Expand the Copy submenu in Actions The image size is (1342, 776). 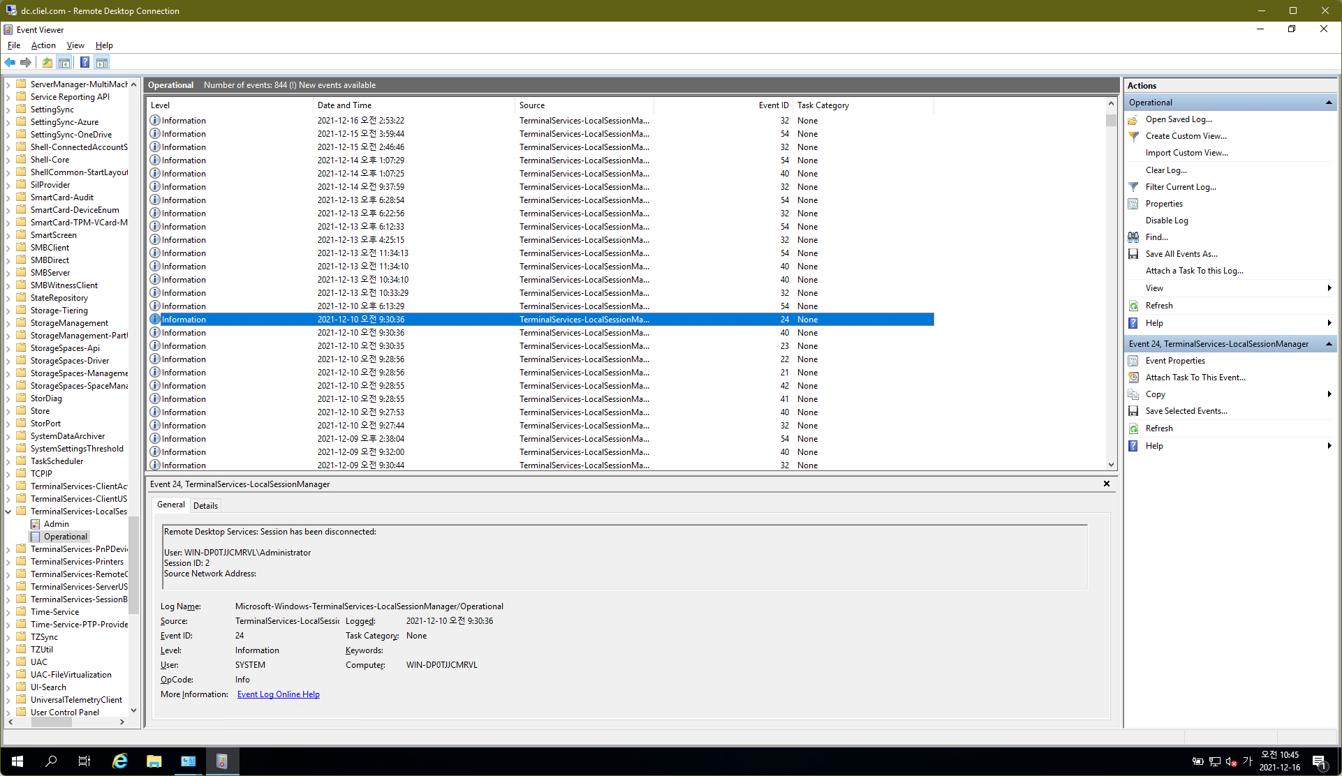click(x=1329, y=394)
